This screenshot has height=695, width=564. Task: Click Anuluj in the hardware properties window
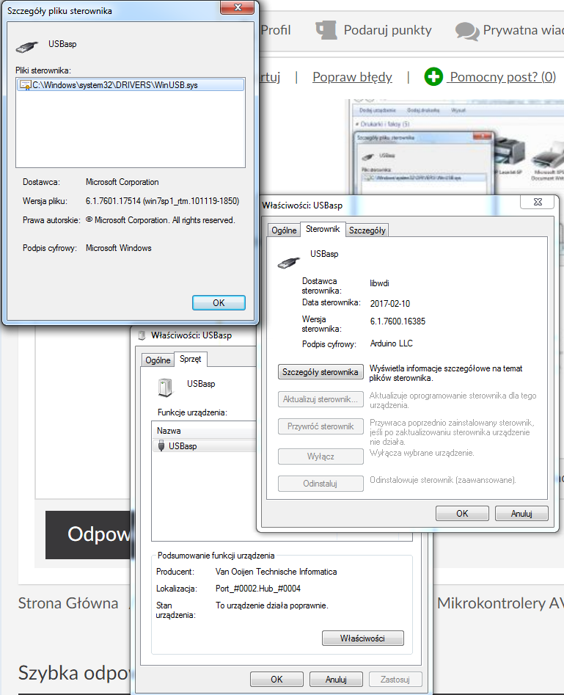point(336,679)
